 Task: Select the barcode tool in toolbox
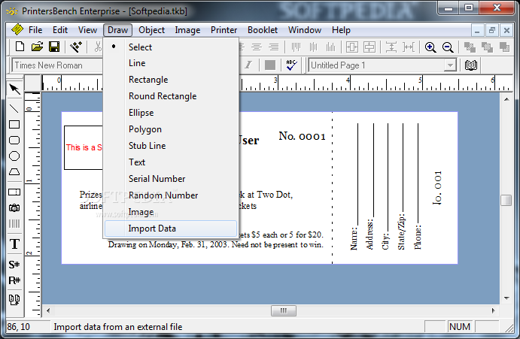pos(14,224)
